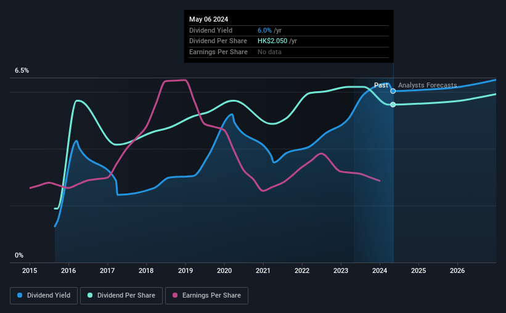506x313 pixels.
Task: Click the pink Earnings Per Share legend dot
Action: [175, 295]
